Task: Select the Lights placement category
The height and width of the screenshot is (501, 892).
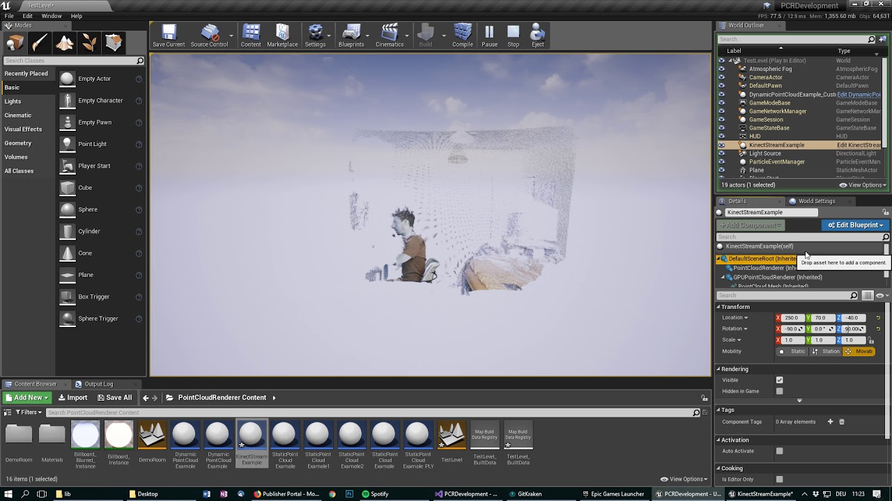Action: (13, 102)
